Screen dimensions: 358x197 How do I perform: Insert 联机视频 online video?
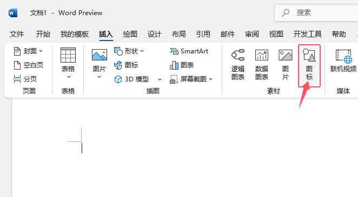pos(343,61)
